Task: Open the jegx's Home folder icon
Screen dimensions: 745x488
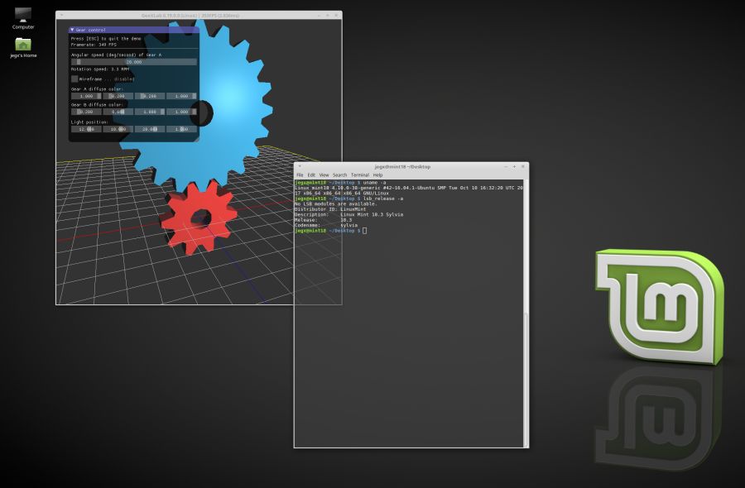Action: (x=23, y=47)
